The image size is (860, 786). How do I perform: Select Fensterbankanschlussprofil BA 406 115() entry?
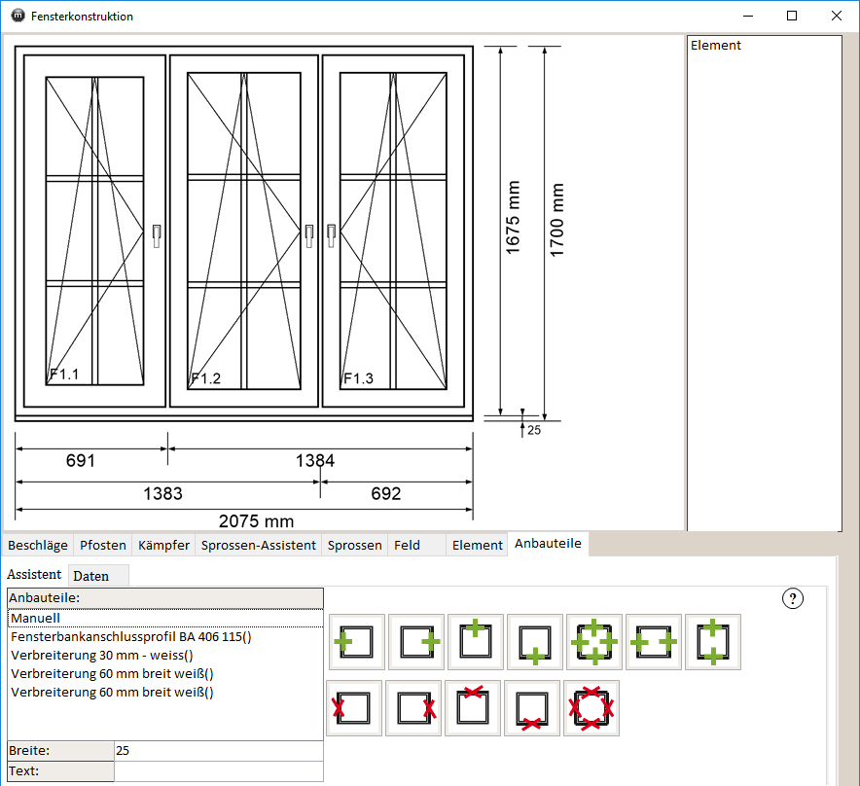[x=165, y=637]
